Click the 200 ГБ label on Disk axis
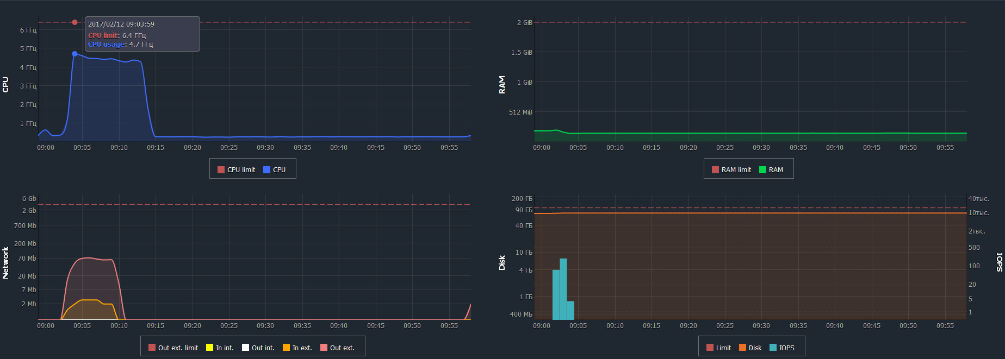This screenshot has width=1005, height=359. tap(522, 198)
